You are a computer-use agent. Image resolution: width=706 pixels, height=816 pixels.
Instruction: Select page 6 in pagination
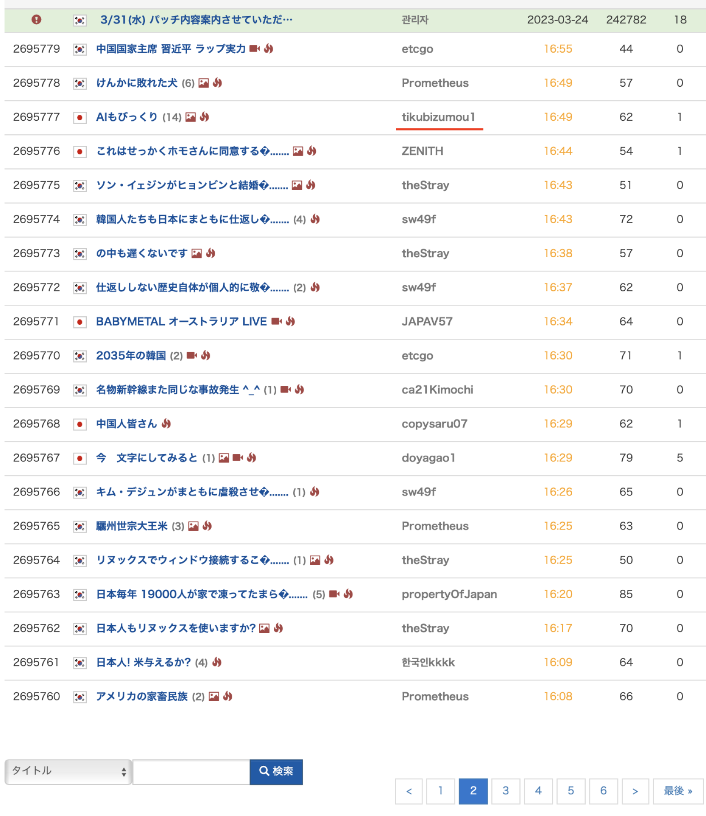point(603,791)
